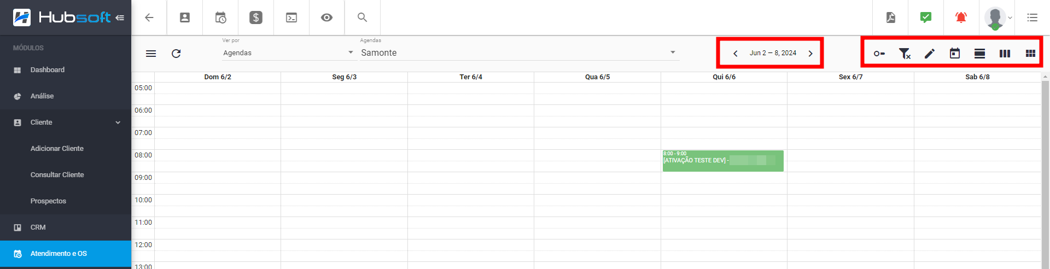This screenshot has width=1050, height=269.
Task: Open the hamburger menu beside refresh
Action: tap(151, 54)
